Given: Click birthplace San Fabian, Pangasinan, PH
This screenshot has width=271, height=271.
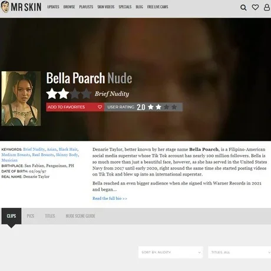Looking at the screenshot, I should click(49, 166).
